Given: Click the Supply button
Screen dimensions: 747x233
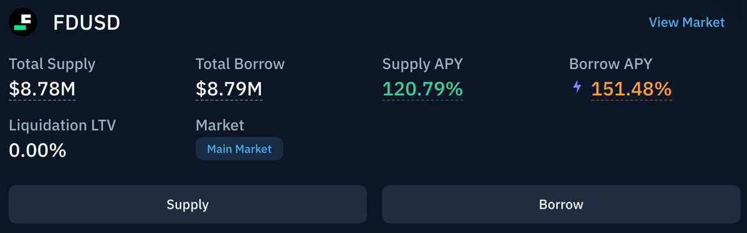Looking at the screenshot, I should coord(188,204).
